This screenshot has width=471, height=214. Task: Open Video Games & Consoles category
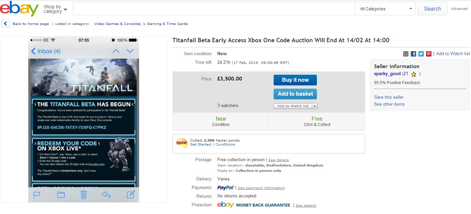[x=117, y=24]
